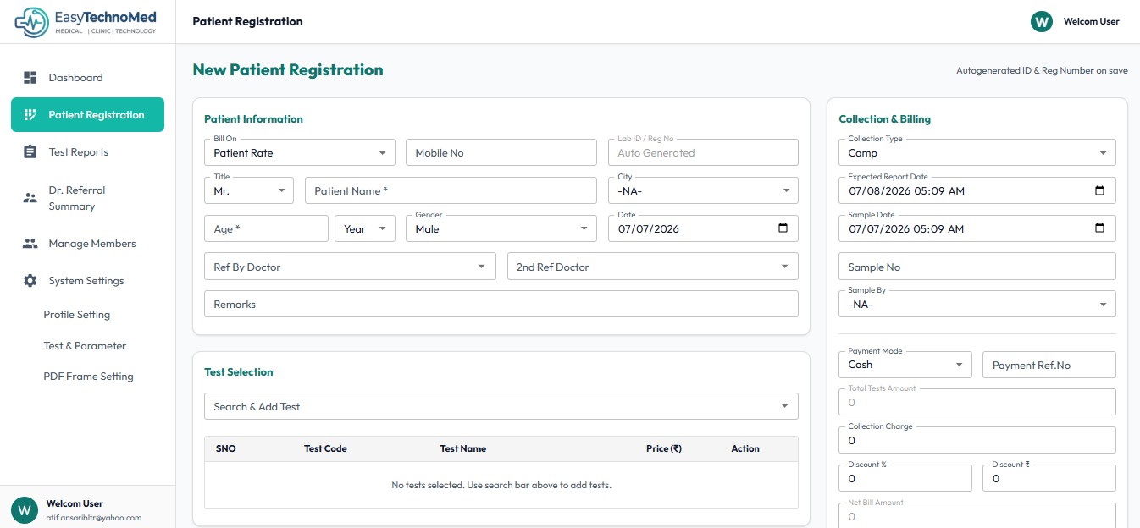Viewport: 1140px width, 528px height.
Task: Open the Sample By dropdown
Action: click(977, 304)
